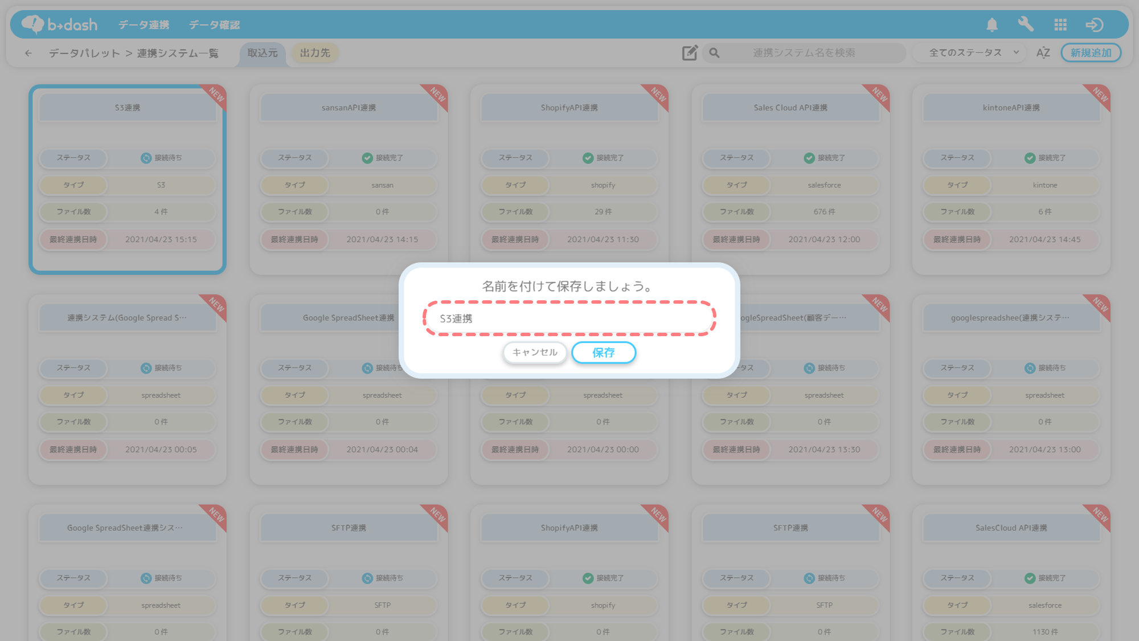This screenshot has width=1139, height=641.
Task: Click 2021/04/23 13:30 last sync date
Action: (824, 450)
